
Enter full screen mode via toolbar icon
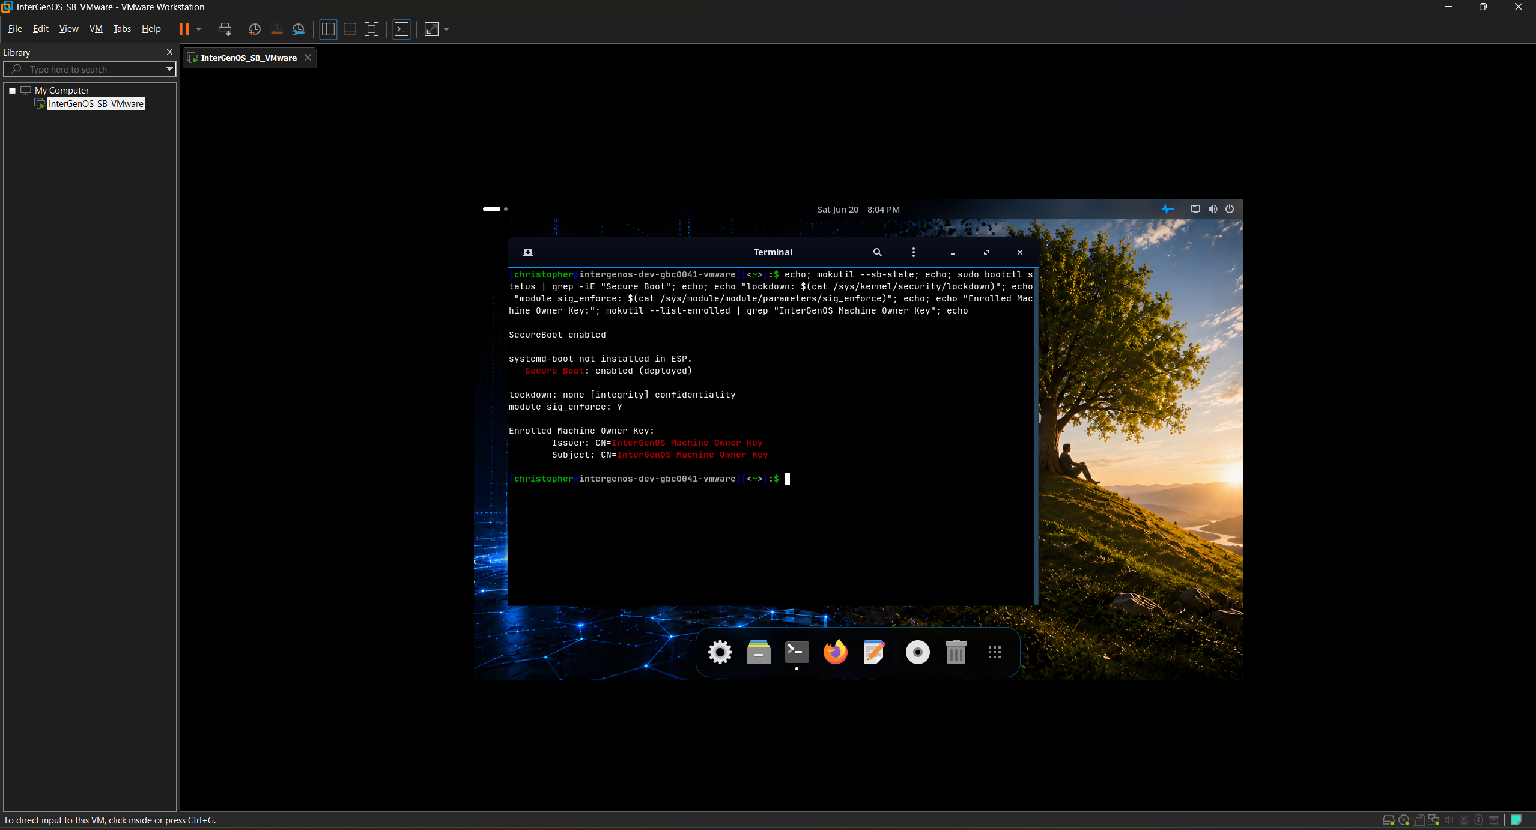click(x=372, y=29)
